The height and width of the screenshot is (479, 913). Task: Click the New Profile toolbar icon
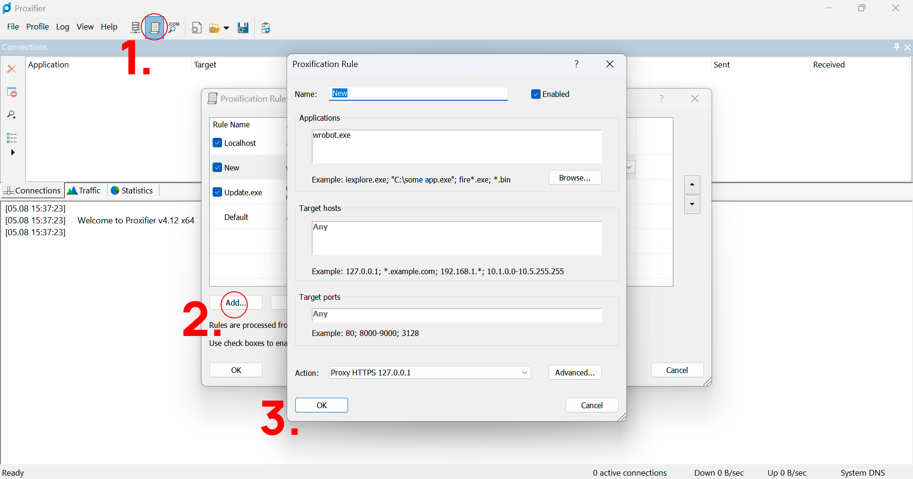click(196, 28)
